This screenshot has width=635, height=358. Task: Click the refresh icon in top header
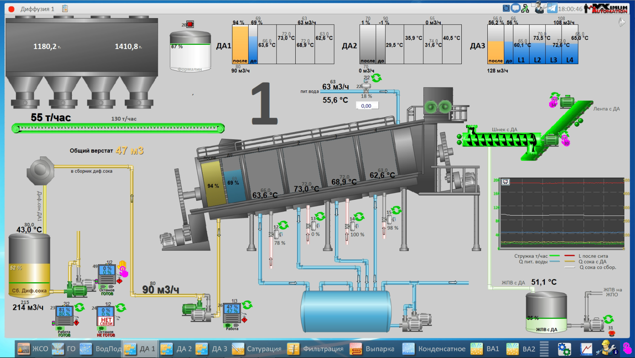[x=506, y=8]
